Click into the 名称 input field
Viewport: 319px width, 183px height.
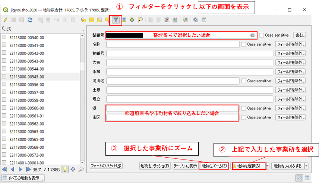[173, 44]
